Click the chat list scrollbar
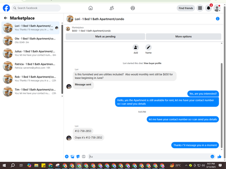This screenshot has height=169, width=226. tap(62, 59)
